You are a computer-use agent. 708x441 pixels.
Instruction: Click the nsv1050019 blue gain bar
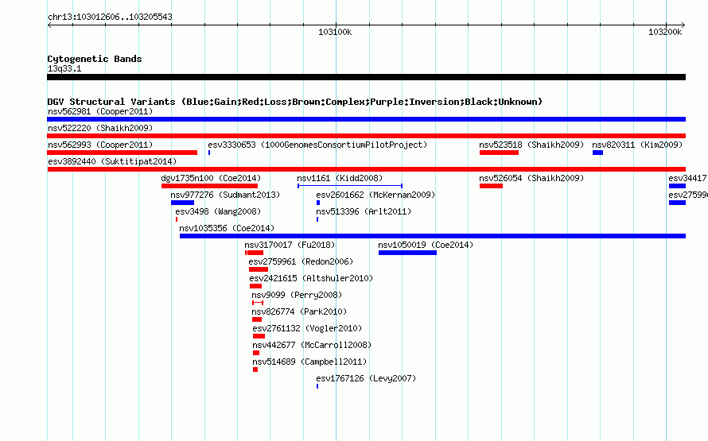coord(408,253)
